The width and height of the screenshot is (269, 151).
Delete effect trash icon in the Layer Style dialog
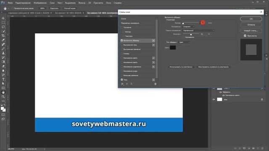[156, 84]
